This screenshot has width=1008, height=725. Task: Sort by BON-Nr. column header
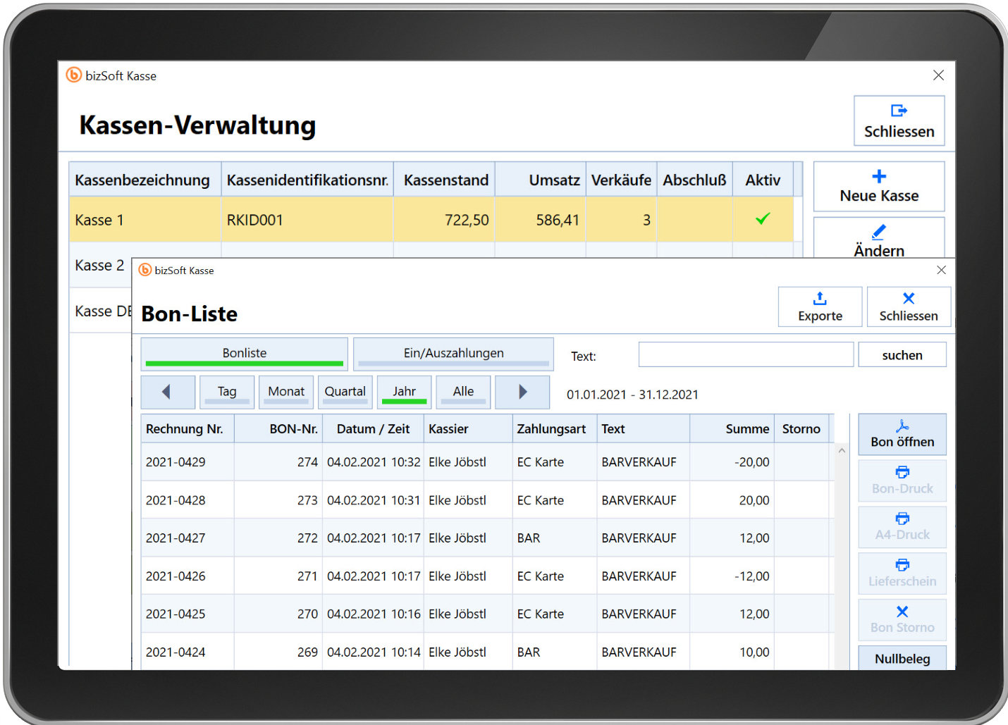278,428
